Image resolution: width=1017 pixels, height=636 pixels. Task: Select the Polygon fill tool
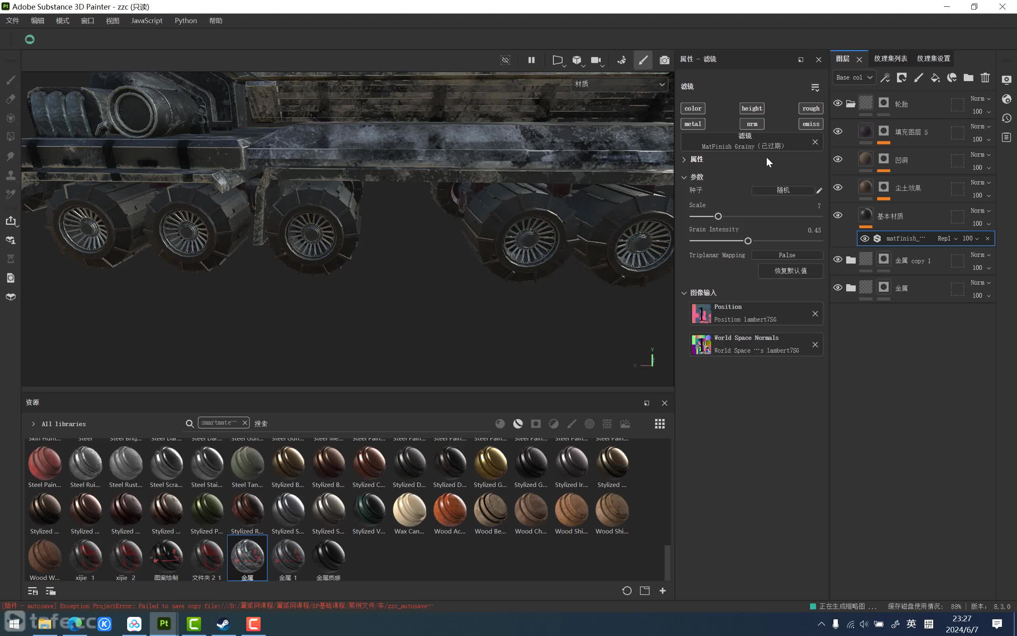pyautogui.click(x=11, y=137)
